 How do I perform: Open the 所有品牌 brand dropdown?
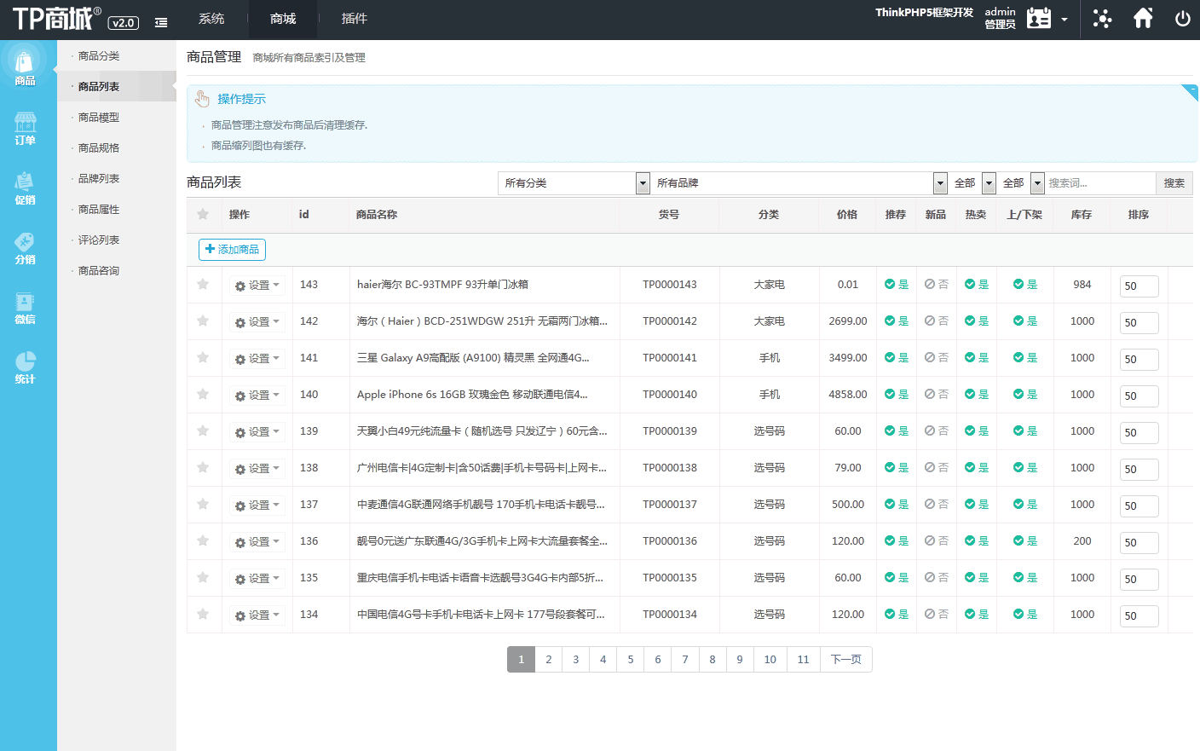tap(801, 183)
